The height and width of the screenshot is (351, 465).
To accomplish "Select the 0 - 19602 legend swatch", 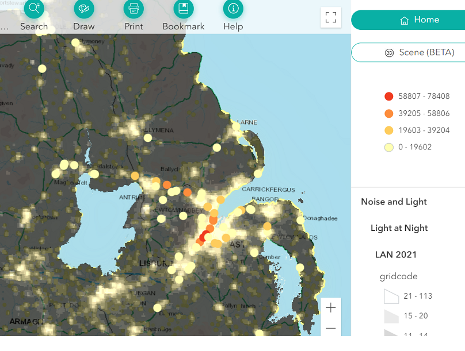I will 389,147.
